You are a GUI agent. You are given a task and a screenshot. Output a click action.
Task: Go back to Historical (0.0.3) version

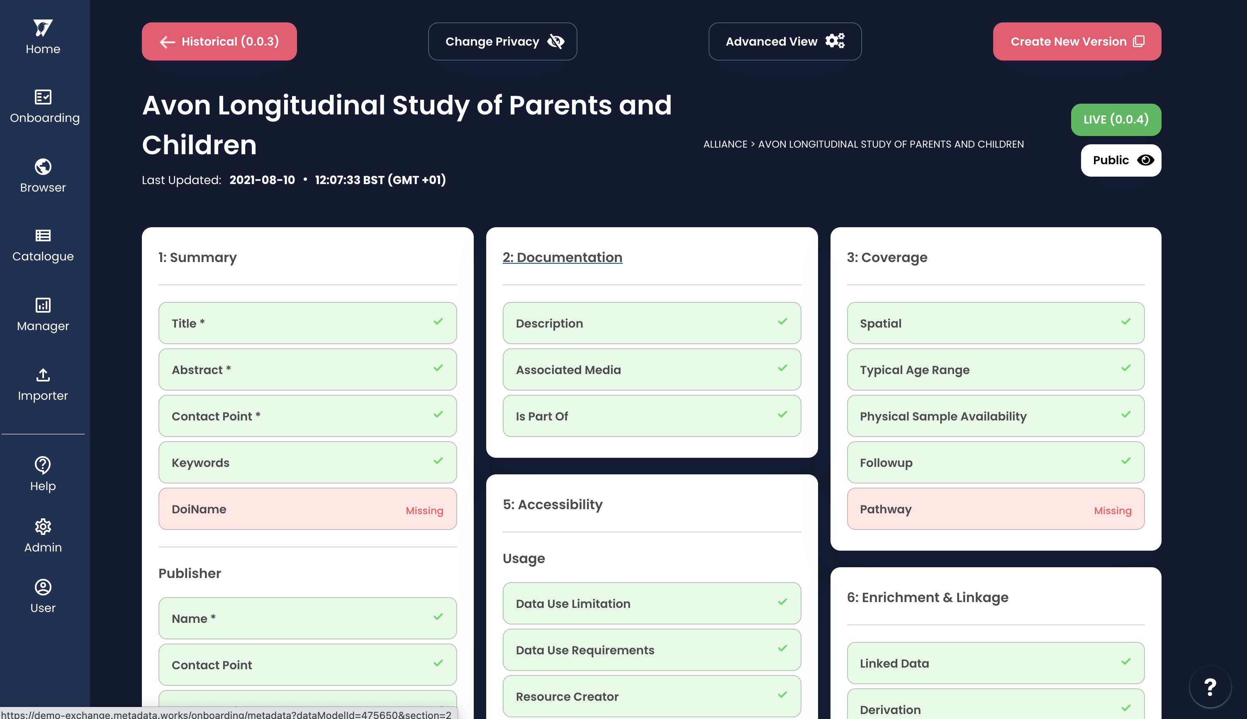coord(219,41)
